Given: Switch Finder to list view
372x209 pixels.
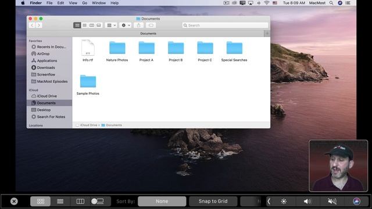Looking at the screenshot, I should 84,25.
